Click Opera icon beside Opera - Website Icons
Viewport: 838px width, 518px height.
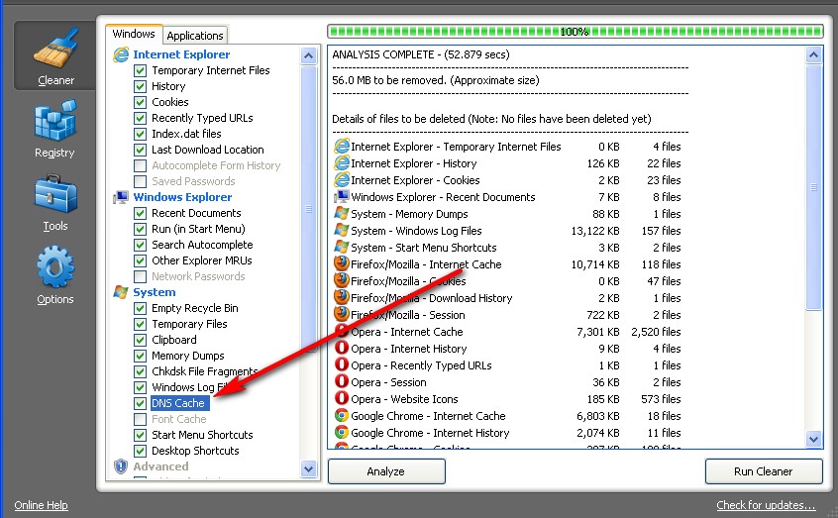click(342, 399)
